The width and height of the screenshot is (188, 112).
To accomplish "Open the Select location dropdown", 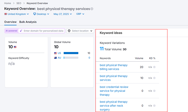I will pos(80,31).
